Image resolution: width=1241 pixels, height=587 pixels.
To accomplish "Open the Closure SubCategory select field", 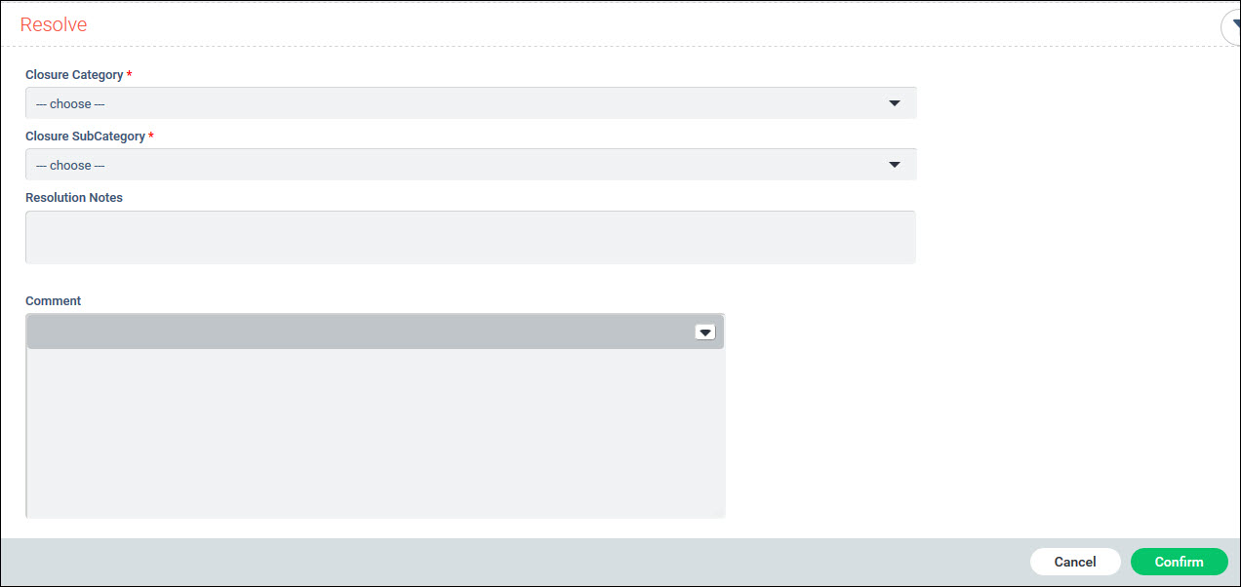I will 470,165.
